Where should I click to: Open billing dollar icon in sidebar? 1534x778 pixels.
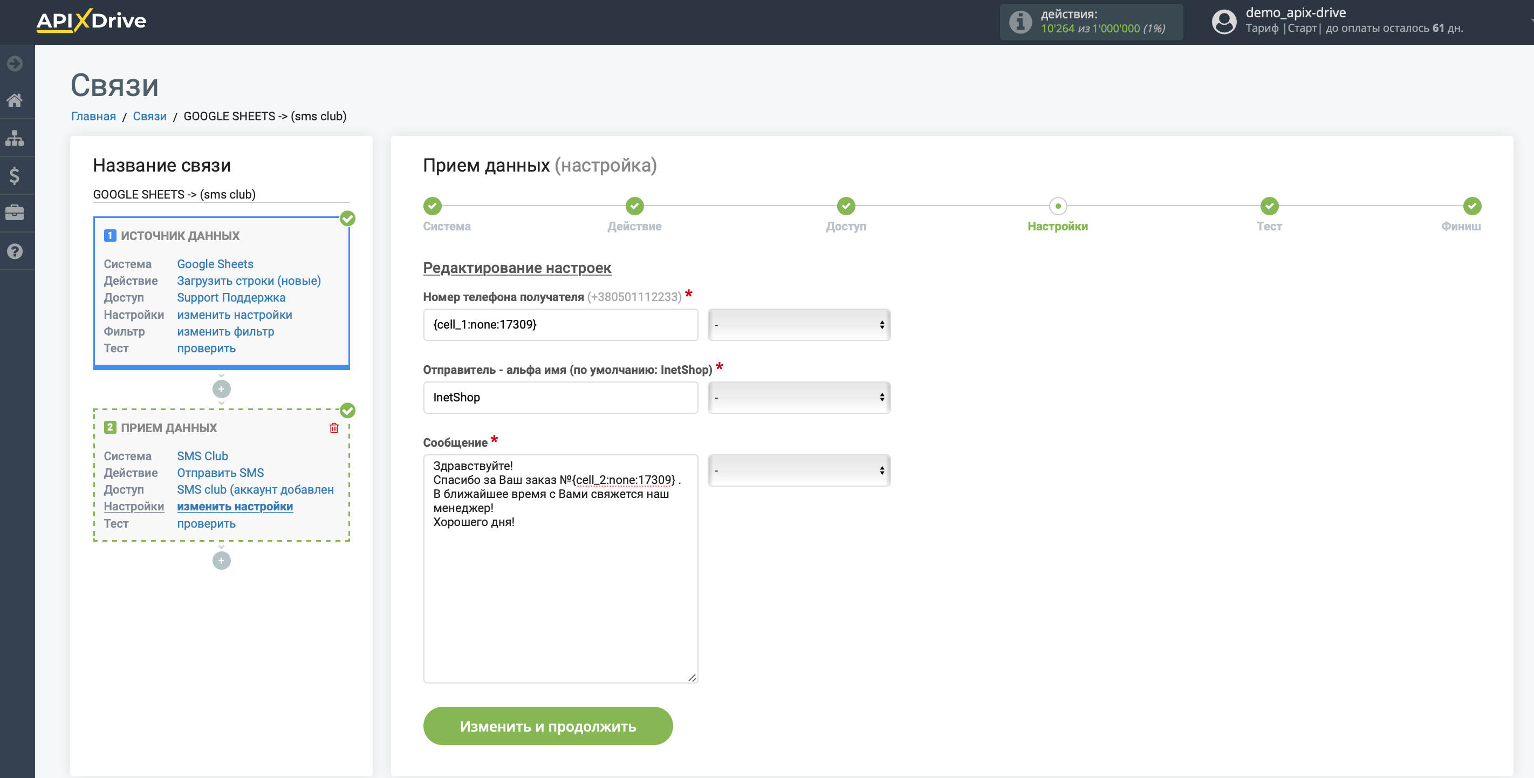pyautogui.click(x=15, y=176)
